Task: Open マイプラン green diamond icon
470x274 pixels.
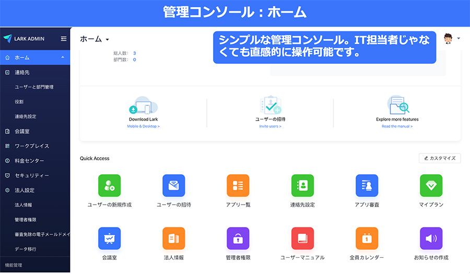Action: point(431,186)
